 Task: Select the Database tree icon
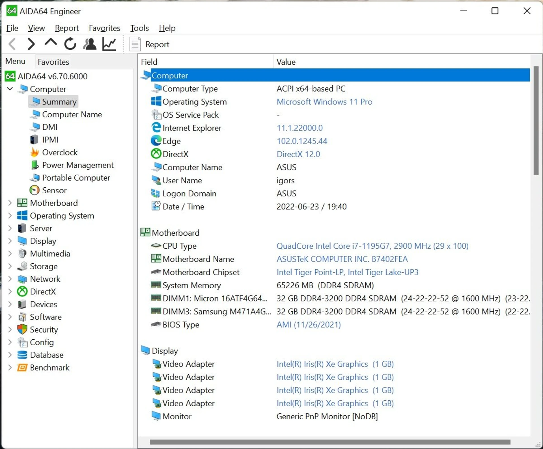pyautogui.click(x=22, y=355)
